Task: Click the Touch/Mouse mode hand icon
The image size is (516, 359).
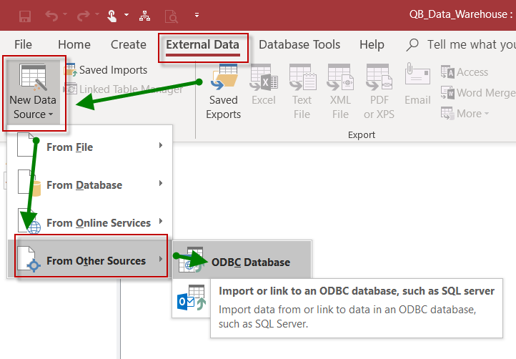Action: tap(112, 16)
